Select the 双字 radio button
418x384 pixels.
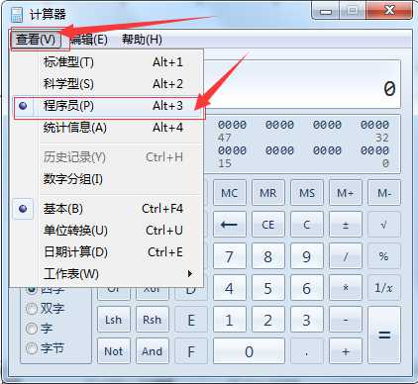32,309
